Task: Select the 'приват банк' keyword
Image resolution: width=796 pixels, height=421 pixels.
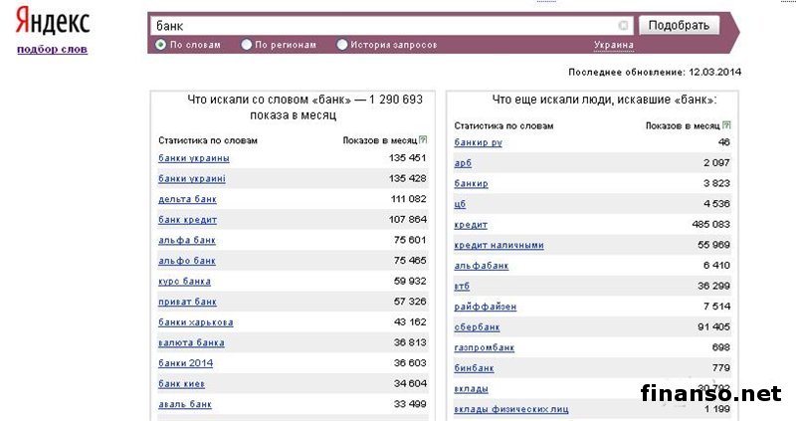Action: 187,302
